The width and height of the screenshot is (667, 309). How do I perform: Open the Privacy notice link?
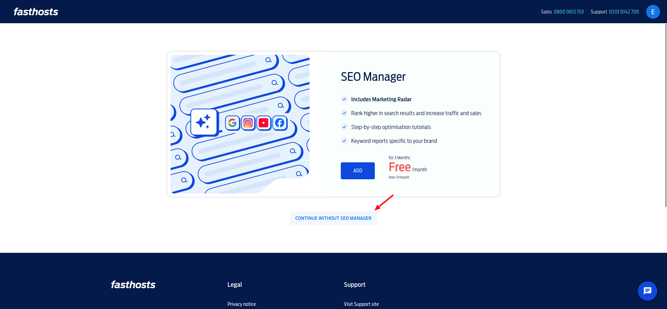pyautogui.click(x=241, y=304)
